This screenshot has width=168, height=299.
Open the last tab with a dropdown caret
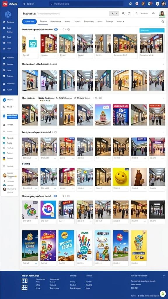pos(120,22)
